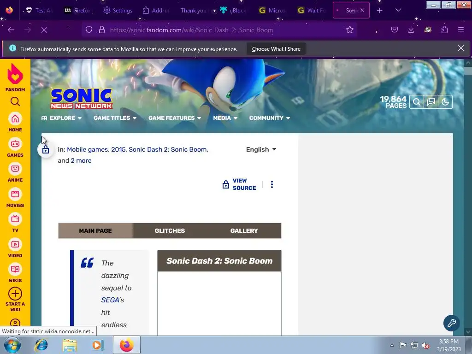Click the wiki search magnifier beside page count
This screenshot has width=472, height=354.
pyautogui.click(x=417, y=102)
